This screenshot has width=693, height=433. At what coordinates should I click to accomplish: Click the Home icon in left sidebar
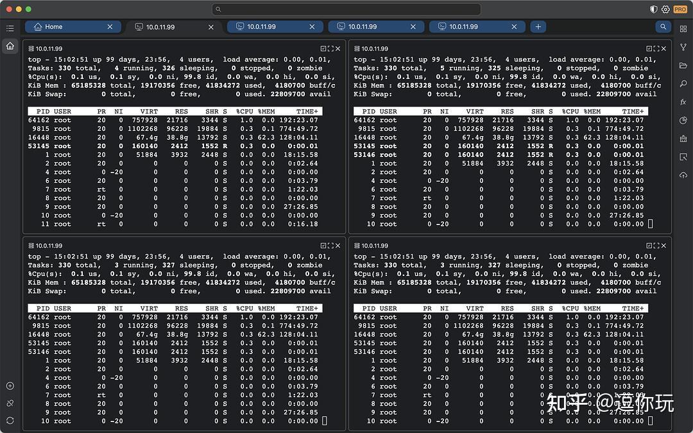(x=10, y=46)
